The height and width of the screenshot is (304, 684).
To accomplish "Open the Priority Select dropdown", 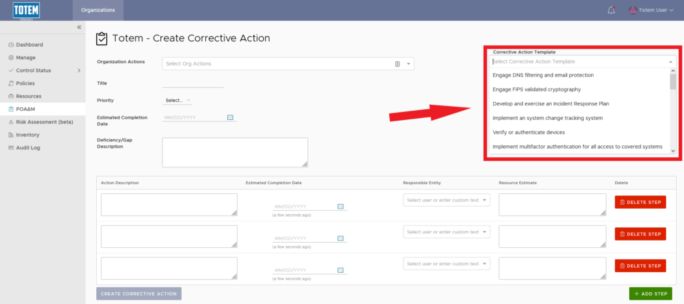I will pos(177,101).
